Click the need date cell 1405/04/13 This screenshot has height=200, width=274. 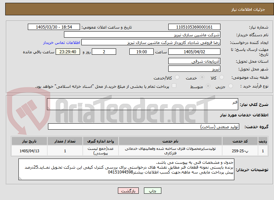(29, 151)
